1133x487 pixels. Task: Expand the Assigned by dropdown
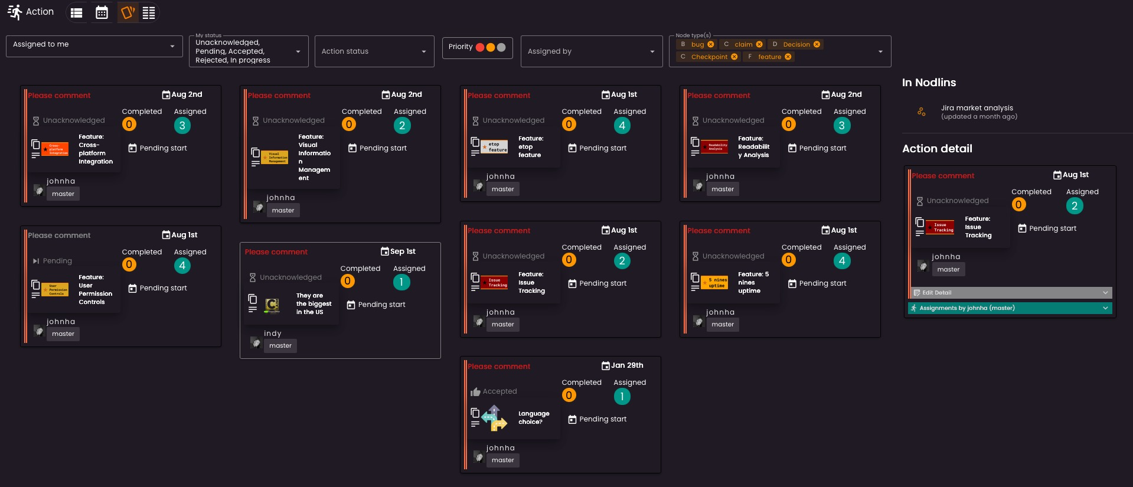pyautogui.click(x=591, y=51)
